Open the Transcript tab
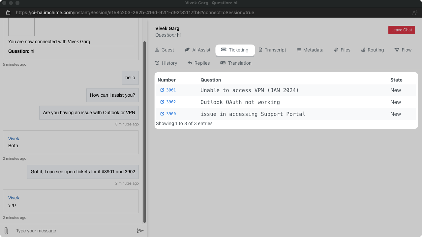 point(272,50)
